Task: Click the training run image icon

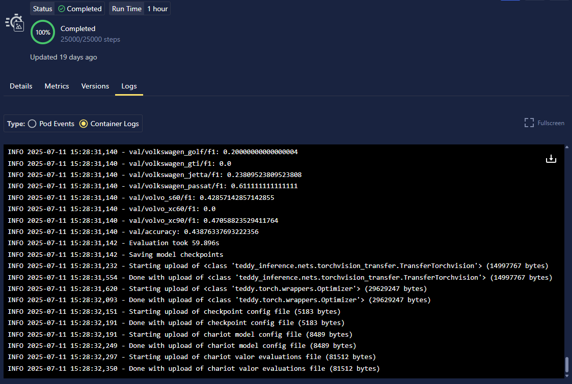Action: pyautogui.click(x=15, y=23)
